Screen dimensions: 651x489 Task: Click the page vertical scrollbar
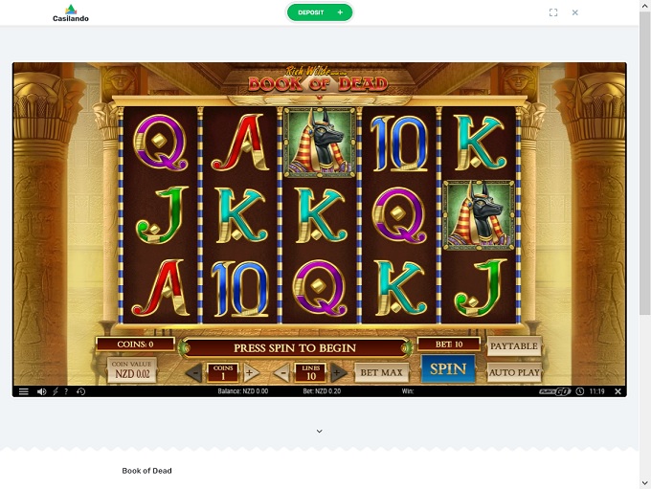pyautogui.click(x=644, y=163)
